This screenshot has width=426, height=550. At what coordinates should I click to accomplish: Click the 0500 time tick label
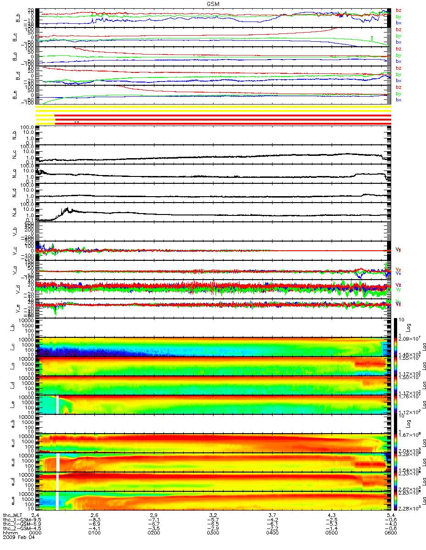pos(331,533)
